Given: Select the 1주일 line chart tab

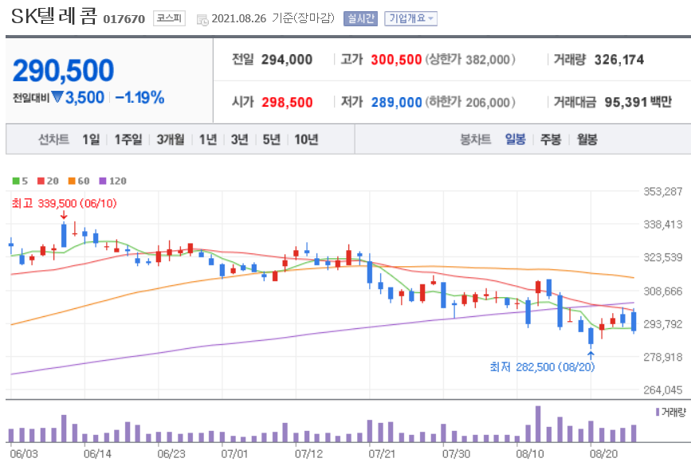Looking at the screenshot, I should click(x=128, y=139).
